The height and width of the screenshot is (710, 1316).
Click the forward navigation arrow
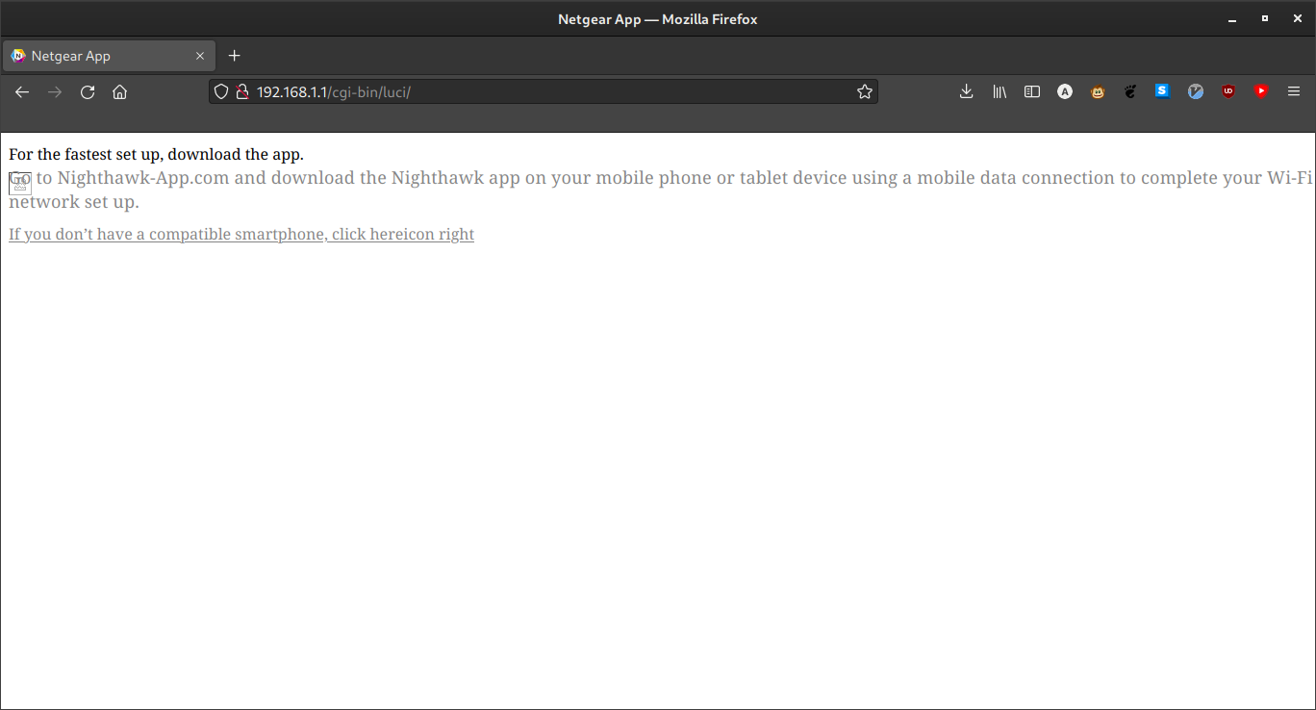coord(55,92)
